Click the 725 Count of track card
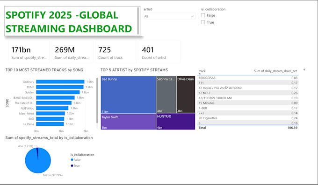Screen dimensions: 318x185 click(116, 52)
